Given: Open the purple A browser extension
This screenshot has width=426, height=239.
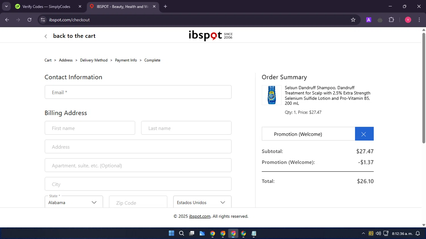Looking at the screenshot, I should tap(369, 20).
